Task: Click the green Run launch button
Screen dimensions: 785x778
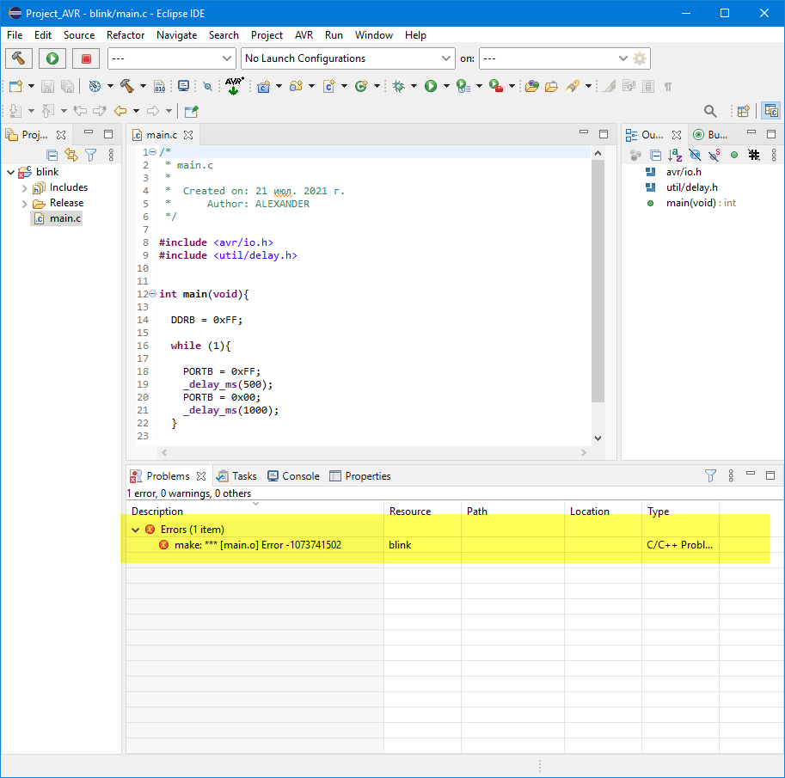Action: point(52,58)
